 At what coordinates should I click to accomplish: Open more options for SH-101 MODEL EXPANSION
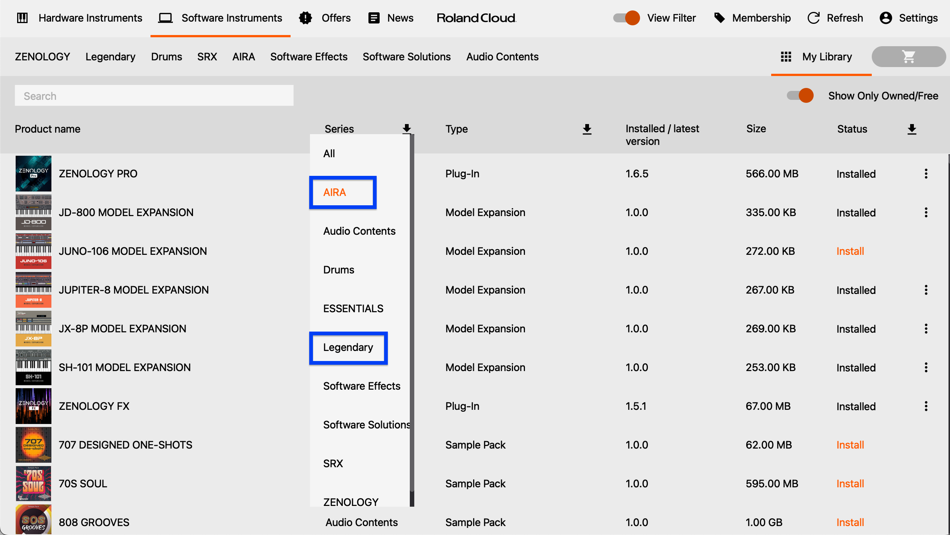click(926, 367)
